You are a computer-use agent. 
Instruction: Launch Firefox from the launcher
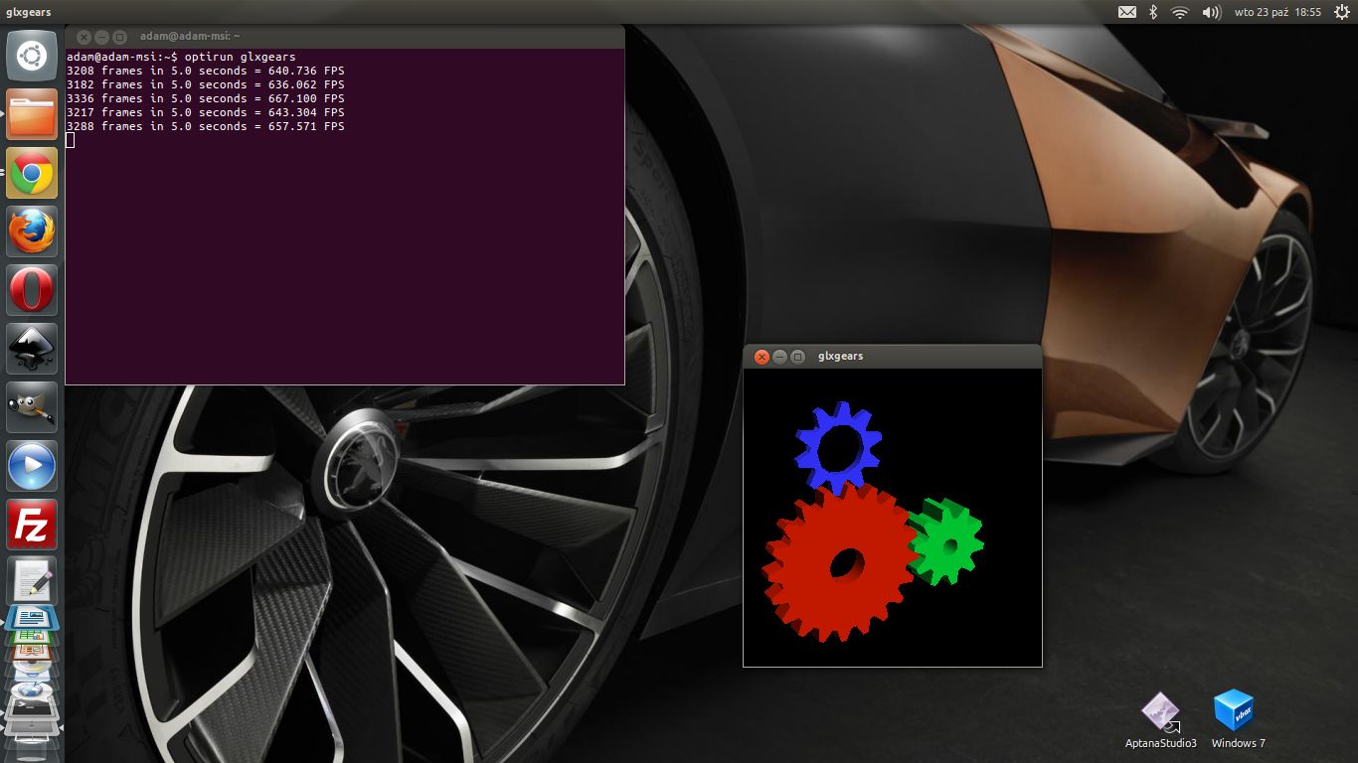32,231
